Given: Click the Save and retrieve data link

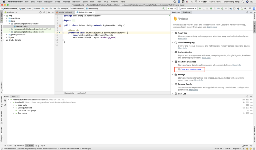Looking at the screenshot, I should point(191,69).
